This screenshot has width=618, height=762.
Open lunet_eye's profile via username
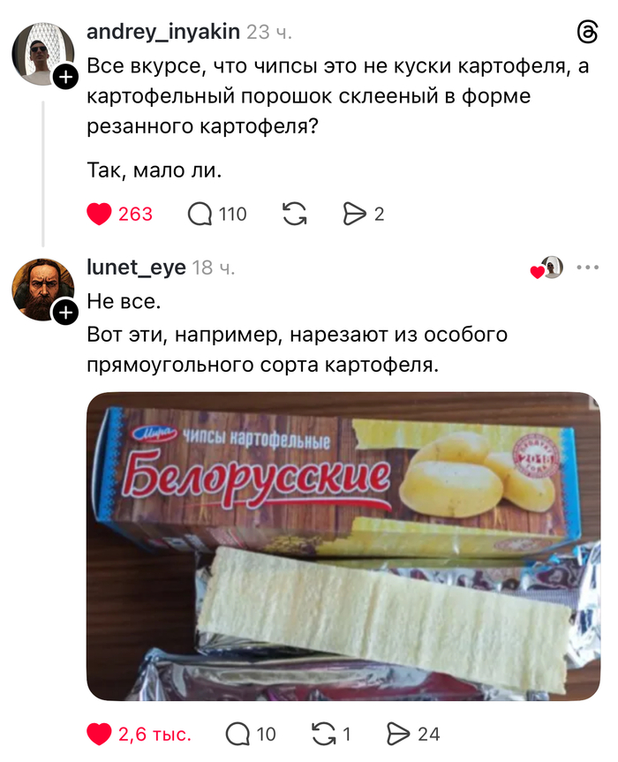tap(136, 268)
